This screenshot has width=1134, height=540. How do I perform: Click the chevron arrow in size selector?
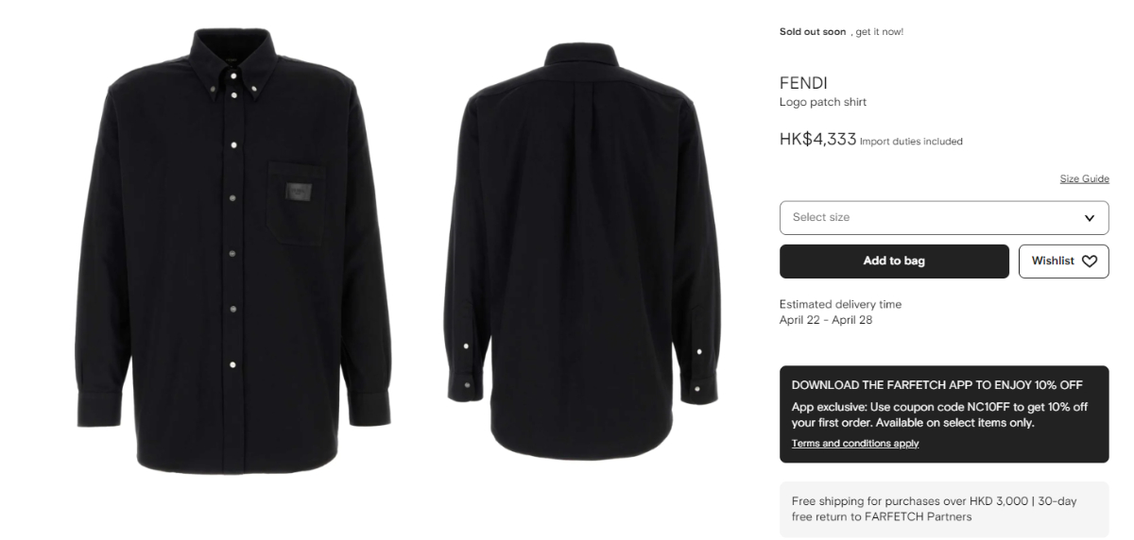[x=1090, y=218]
